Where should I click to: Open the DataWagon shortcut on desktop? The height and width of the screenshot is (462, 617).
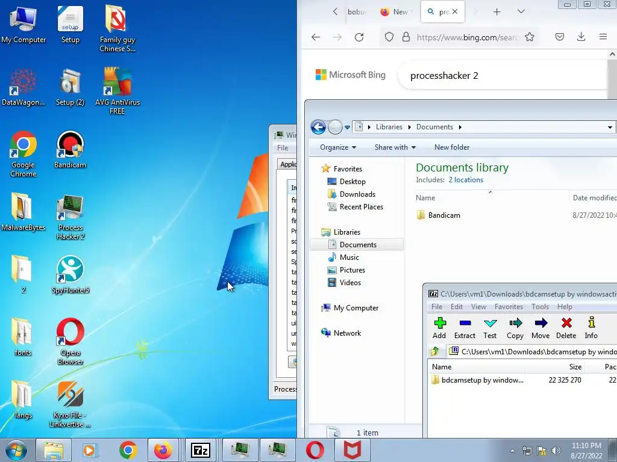pos(23,87)
